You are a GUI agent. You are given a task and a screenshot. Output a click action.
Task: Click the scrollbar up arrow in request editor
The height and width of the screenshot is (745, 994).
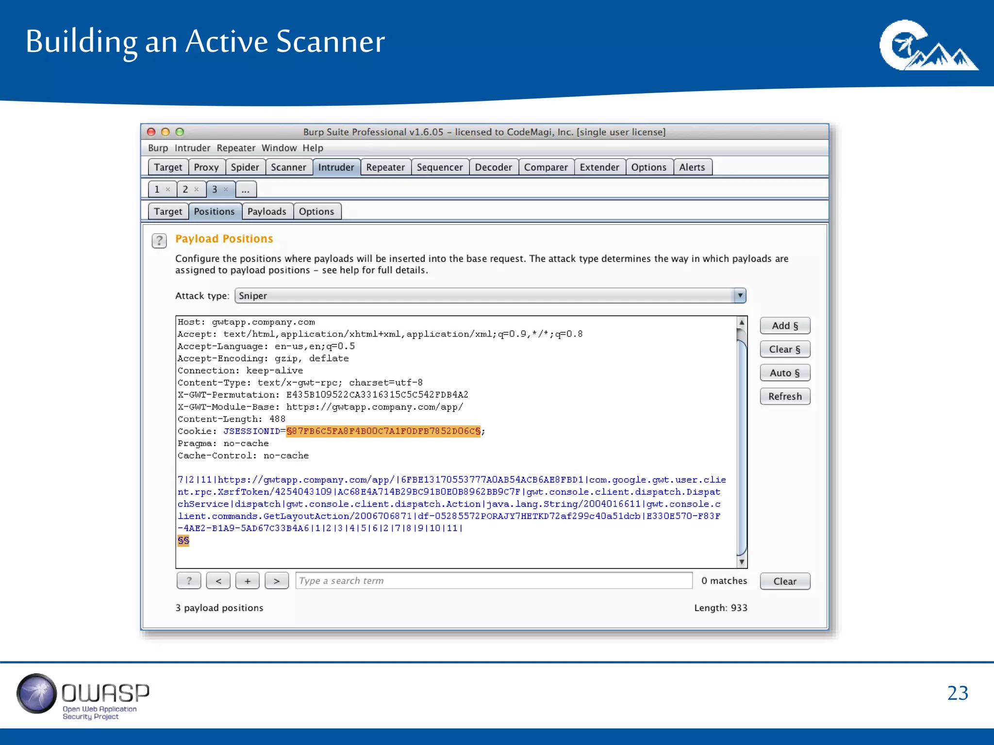742,323
